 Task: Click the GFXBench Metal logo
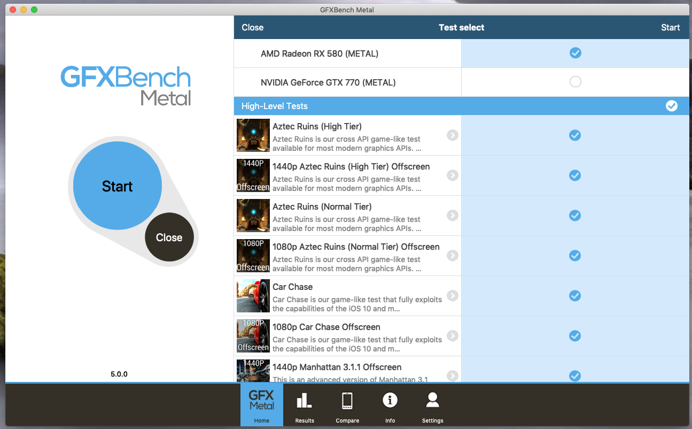pos(126,86)
